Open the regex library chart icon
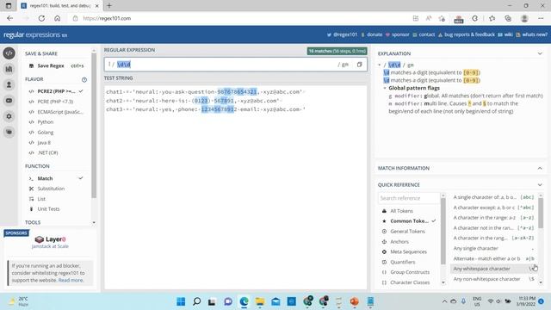The width and height of the screenshot is (551, 310). (x=9, y=69)
